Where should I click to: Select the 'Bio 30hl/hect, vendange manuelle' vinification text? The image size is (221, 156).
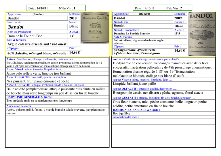[x=54, y=64]
